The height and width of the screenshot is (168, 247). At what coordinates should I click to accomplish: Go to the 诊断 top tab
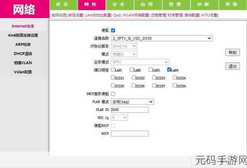pyautogui.click(x=204, y=5)
